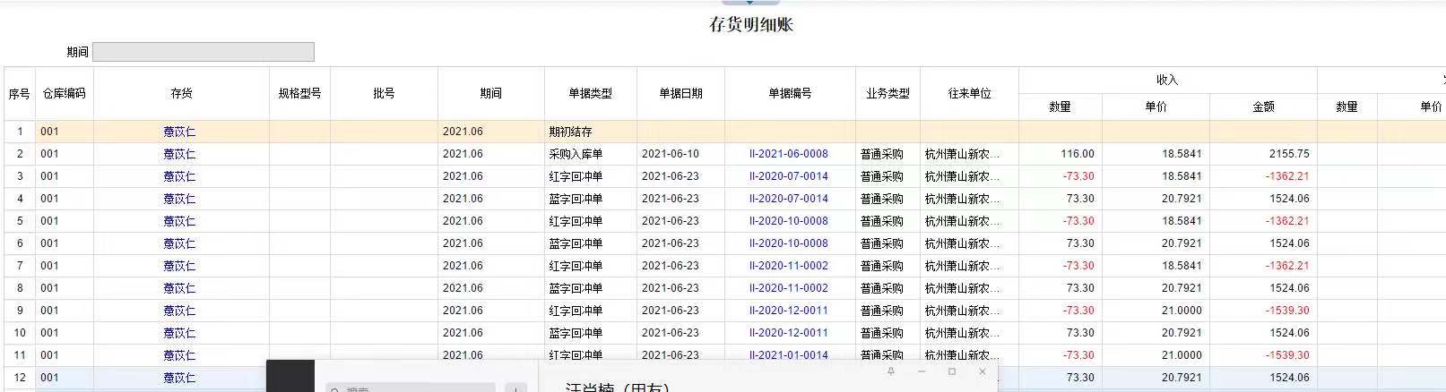Click 薏苡仁 inventory link in row 2
1446x392 pixels.
(x=179, y=154)
